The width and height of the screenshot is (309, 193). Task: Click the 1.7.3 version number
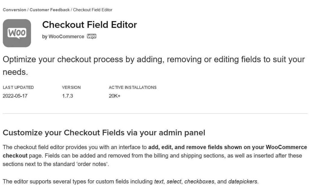(x=68, y=96)
